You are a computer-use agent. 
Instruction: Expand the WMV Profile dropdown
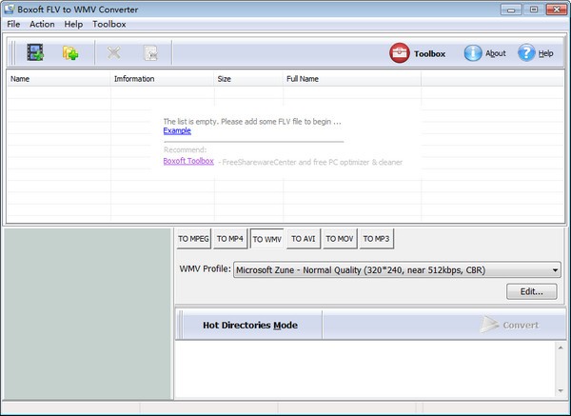click(x=554, y=269)
